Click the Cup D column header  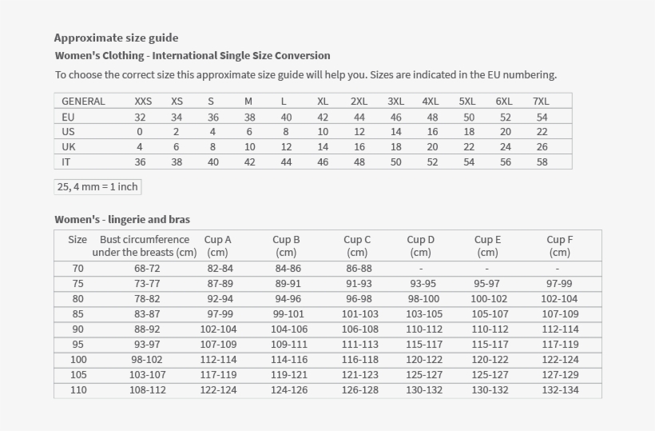(x=420, y=245)
